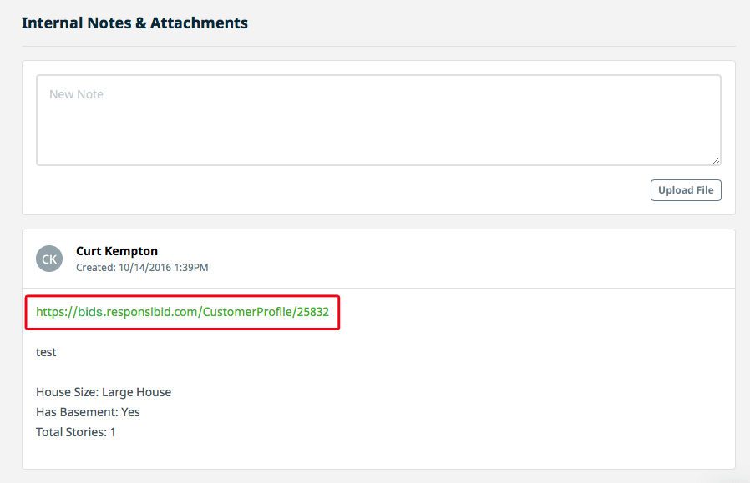This screenshot has height=483, width=750.
Task: Click the New Note placeholder text
Action: pyautogui.click(x=76, y=94)
